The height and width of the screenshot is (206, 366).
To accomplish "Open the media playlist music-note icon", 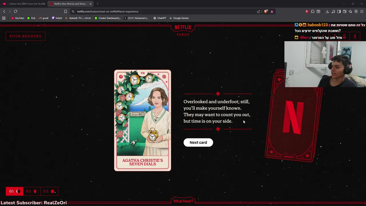I will click(x=333, y=11).
